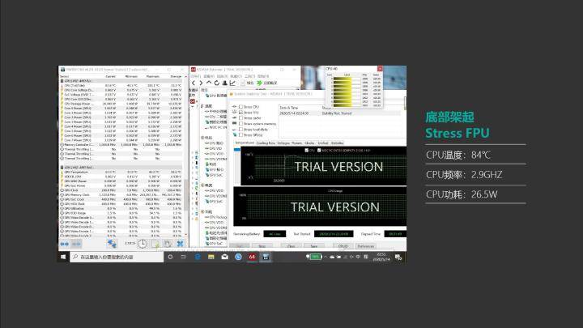Close HWiNFO sensors with the blue X icon
This screenshot has width=583, height=328.
(x=180, y=244)
